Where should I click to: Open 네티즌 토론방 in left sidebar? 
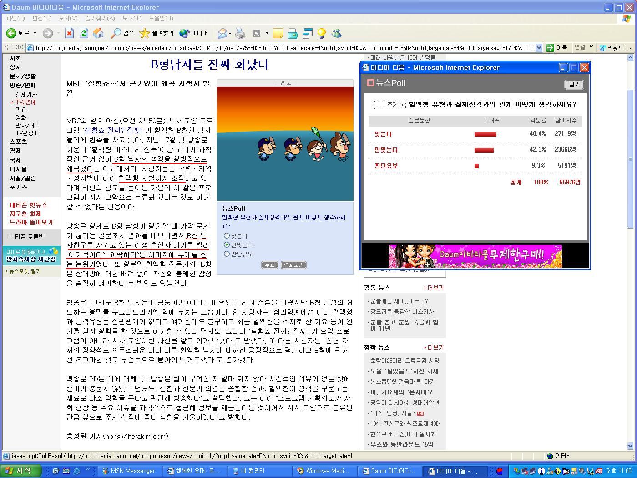[27, 237]
